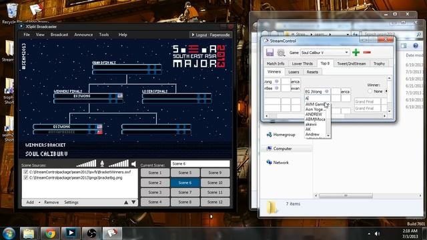
Task: Toggle the bracketbg.png source checkbox
Action: (25, 178)
